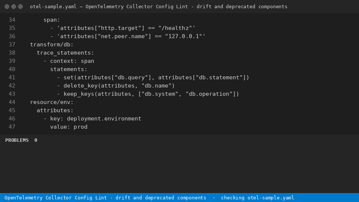Click line number 37 in the gutter
The image size is (359, 202).
tap(12, 45)
